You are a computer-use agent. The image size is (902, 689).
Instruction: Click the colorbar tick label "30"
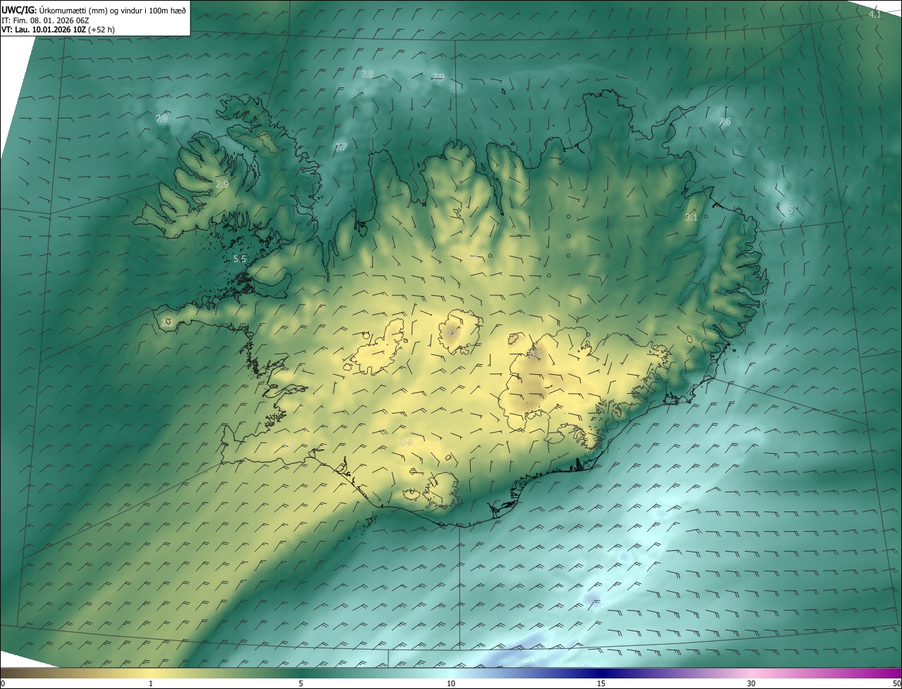pos(751,683)
